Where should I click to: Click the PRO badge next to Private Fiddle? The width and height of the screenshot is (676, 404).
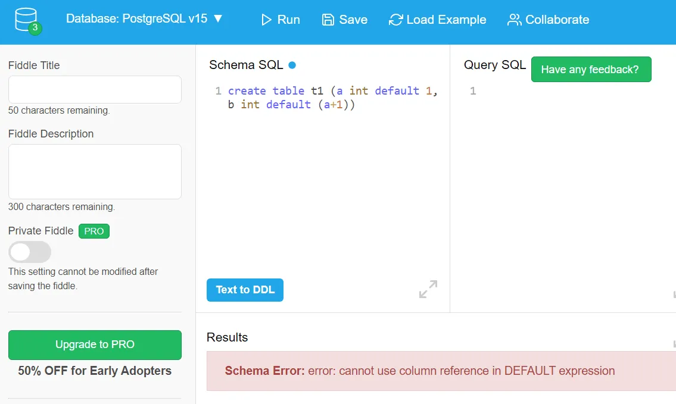(94, 231)
